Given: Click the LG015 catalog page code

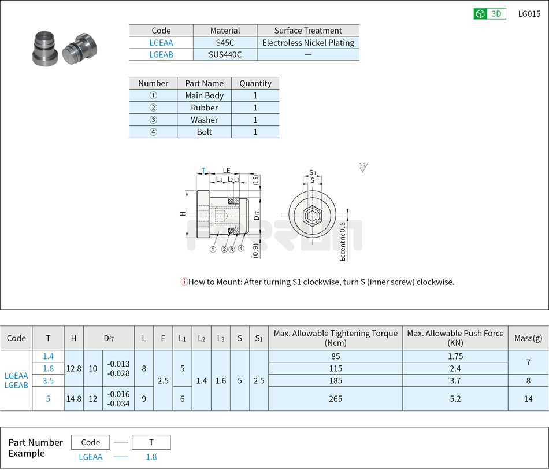Looking at the screenshot, I should pos(529,14).
